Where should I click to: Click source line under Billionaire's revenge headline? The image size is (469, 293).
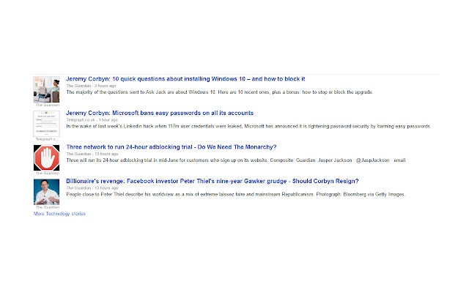92,188
